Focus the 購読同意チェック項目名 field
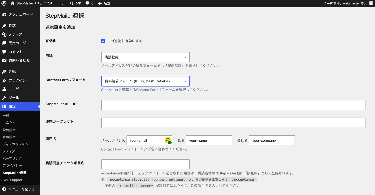 [x=145, y=164]
